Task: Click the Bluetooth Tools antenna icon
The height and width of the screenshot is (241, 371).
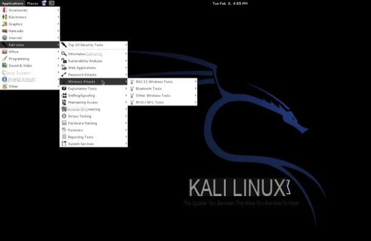Action: (132, 89)
